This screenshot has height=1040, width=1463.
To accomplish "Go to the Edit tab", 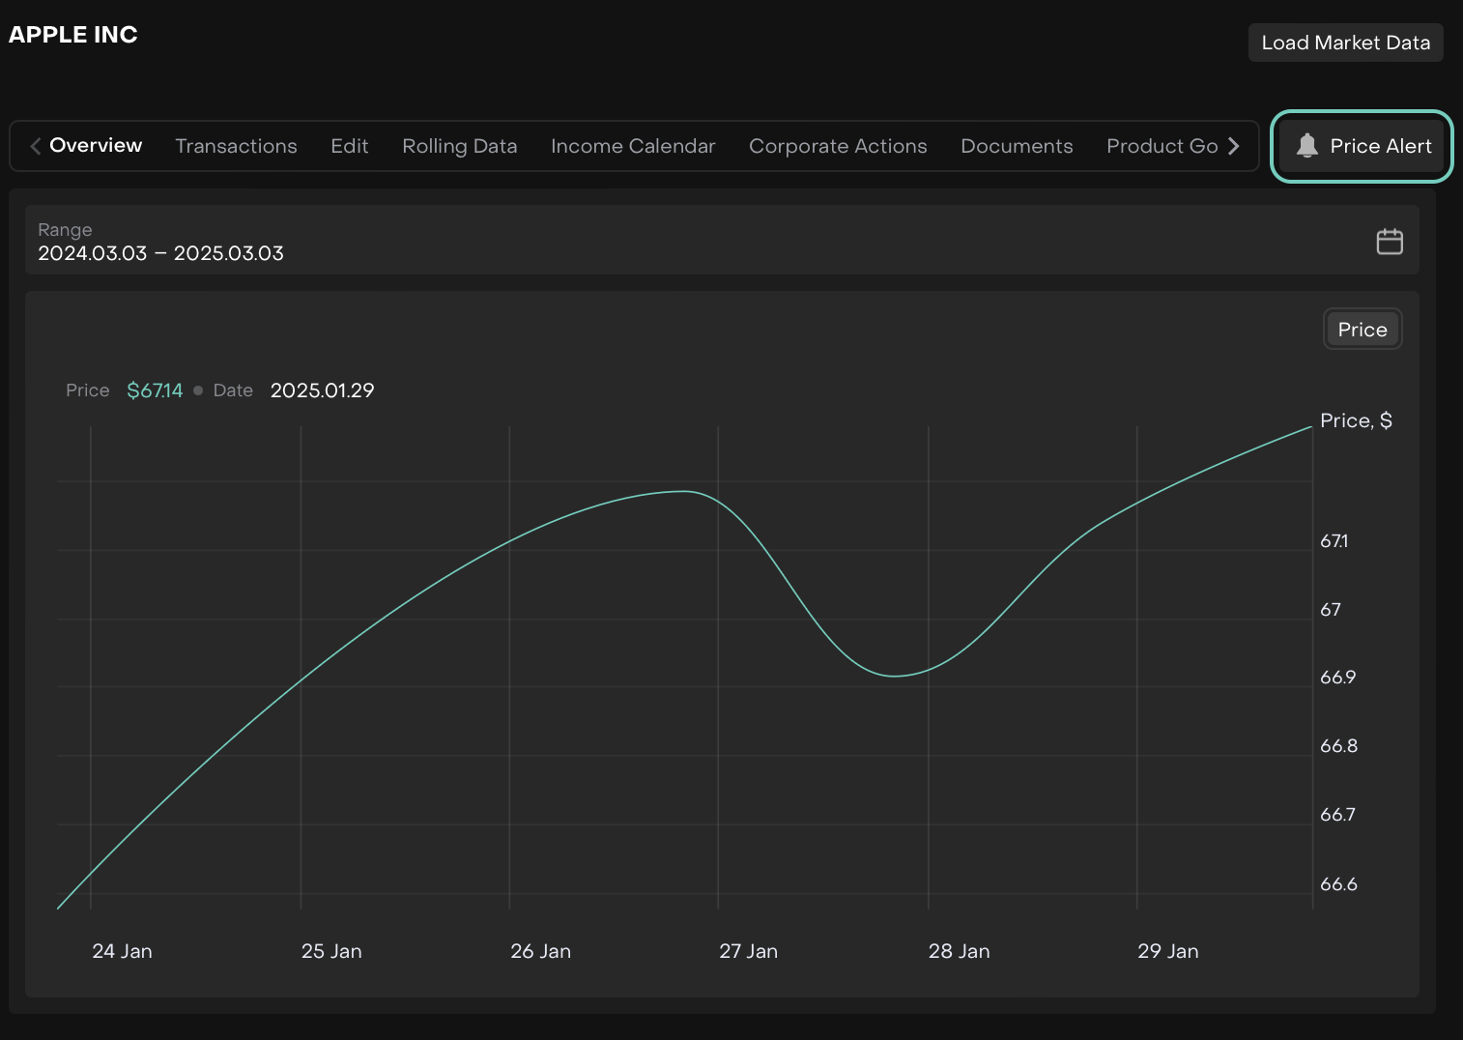I will point(349,146).
